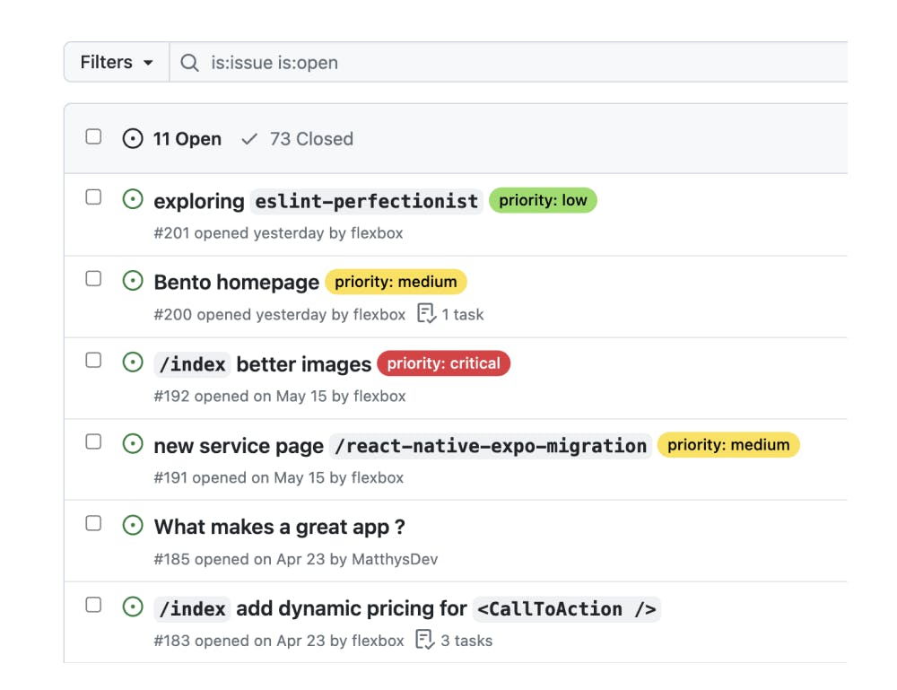Open the MatthysDev author link
The width and height of the screenshot is (897, 690).
coord(395,559)
